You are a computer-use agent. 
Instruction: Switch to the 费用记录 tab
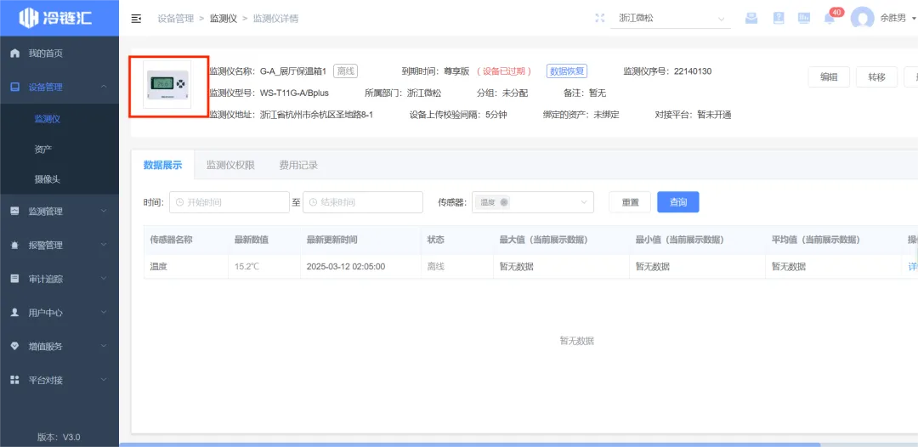[298, 165]
